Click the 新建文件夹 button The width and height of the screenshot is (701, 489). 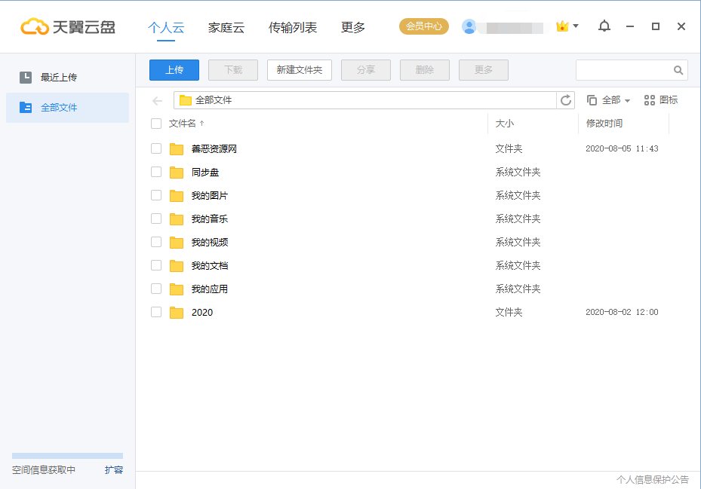[300, 70]
